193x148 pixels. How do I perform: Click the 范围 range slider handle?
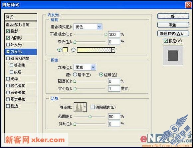coord(90,117)
